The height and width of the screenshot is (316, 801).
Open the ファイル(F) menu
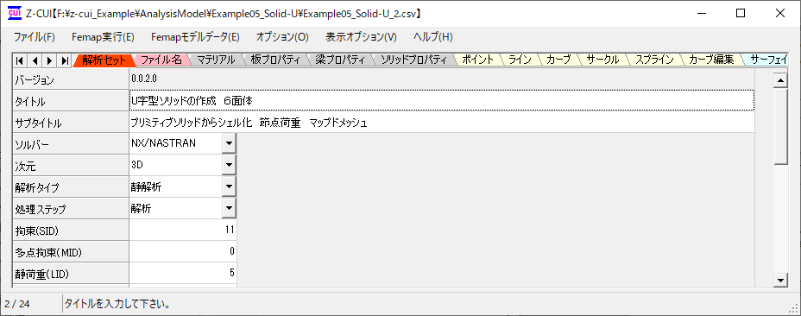35,37
